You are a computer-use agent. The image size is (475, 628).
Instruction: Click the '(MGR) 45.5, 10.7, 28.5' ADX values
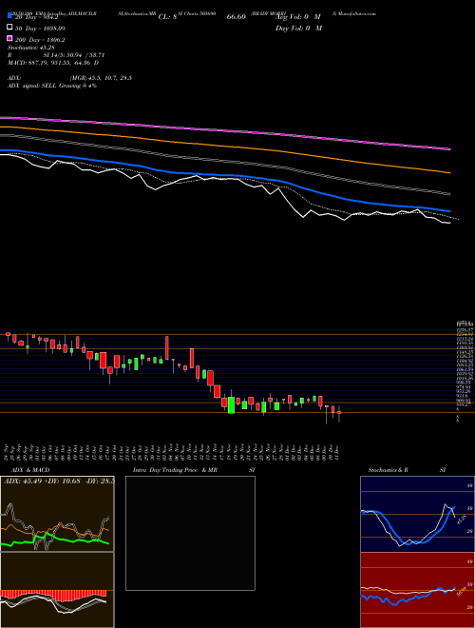pyautogui.click(x=101, y=78)
